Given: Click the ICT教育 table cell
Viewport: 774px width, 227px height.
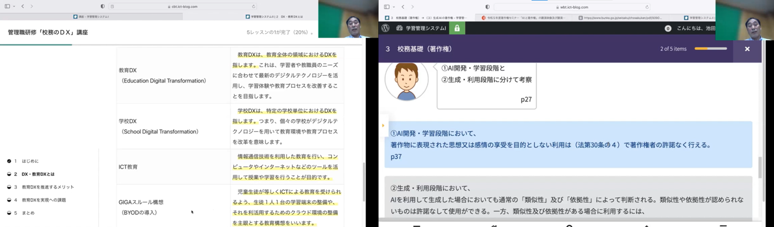Looking at the screenshot, I should pos(173,167).
